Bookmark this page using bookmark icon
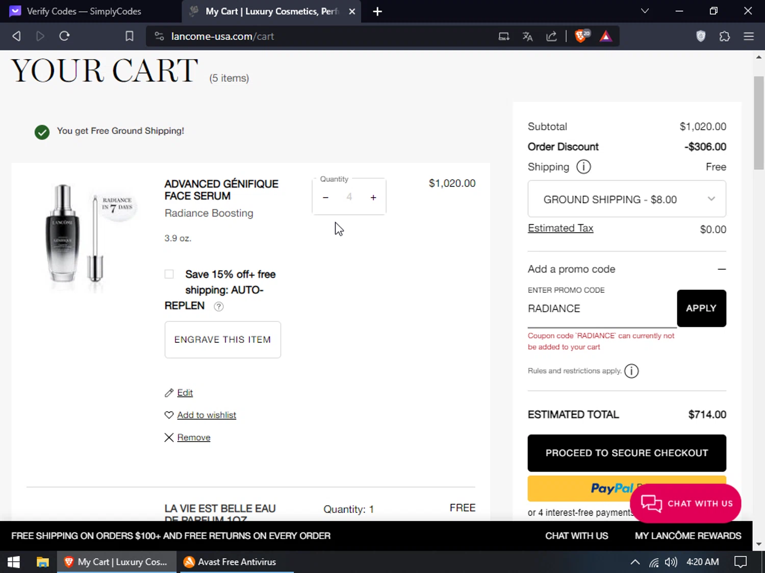Image resolution: width=765 pixels, height=573 pixels. pyautogui.click(x=130, y=36)
